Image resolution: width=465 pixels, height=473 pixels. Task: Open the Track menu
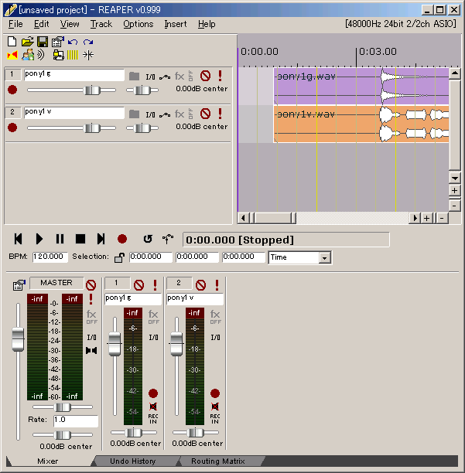coord(101,24)
